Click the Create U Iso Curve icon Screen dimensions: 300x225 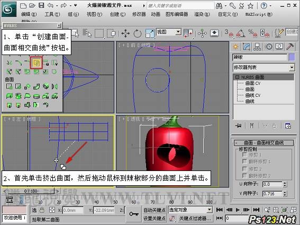pos(46,62)
